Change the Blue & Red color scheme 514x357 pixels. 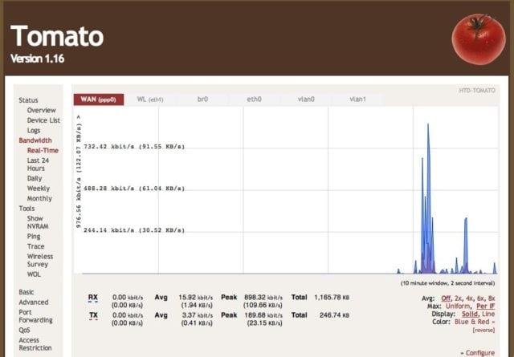pos(475,322)
